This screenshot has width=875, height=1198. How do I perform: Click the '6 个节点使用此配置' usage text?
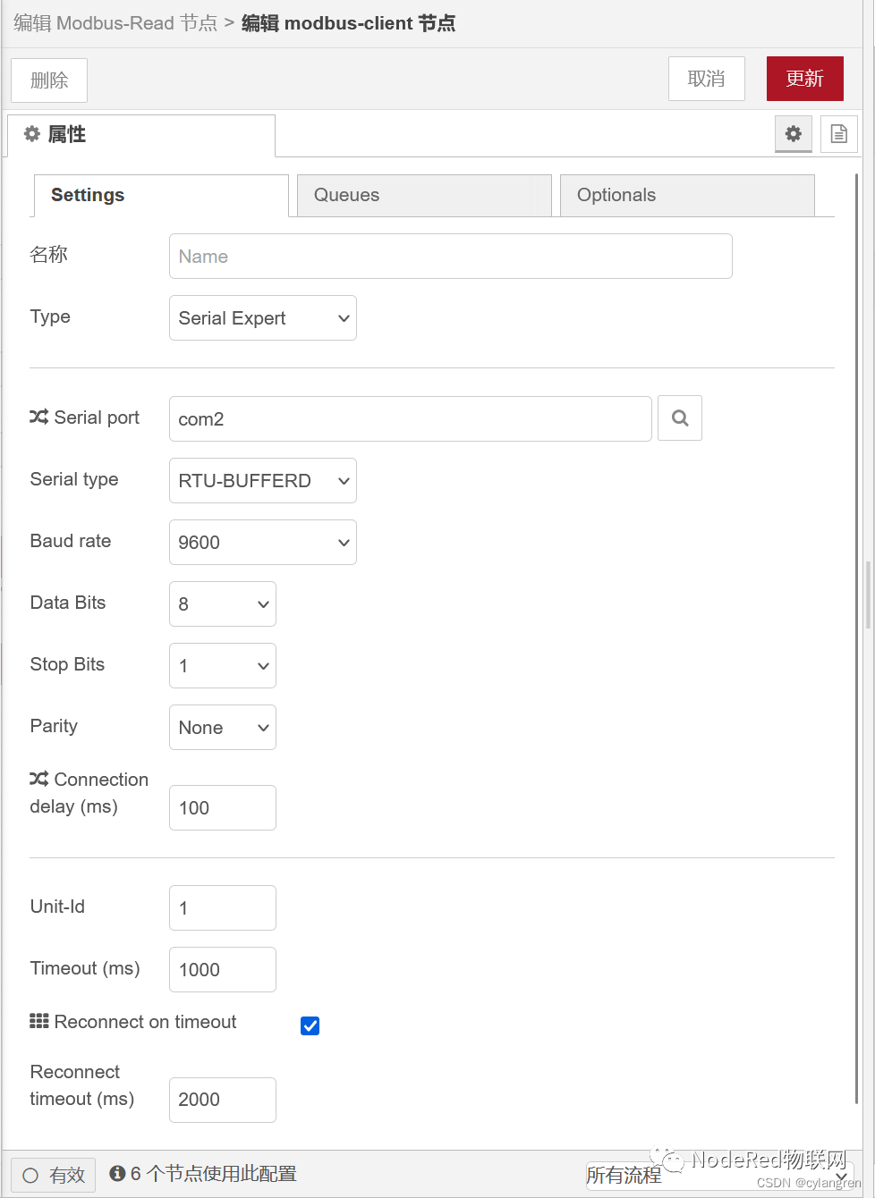(x=213, y=1174)
